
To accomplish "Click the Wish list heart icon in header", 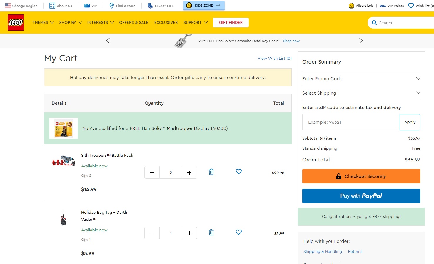I will (411, 6).
